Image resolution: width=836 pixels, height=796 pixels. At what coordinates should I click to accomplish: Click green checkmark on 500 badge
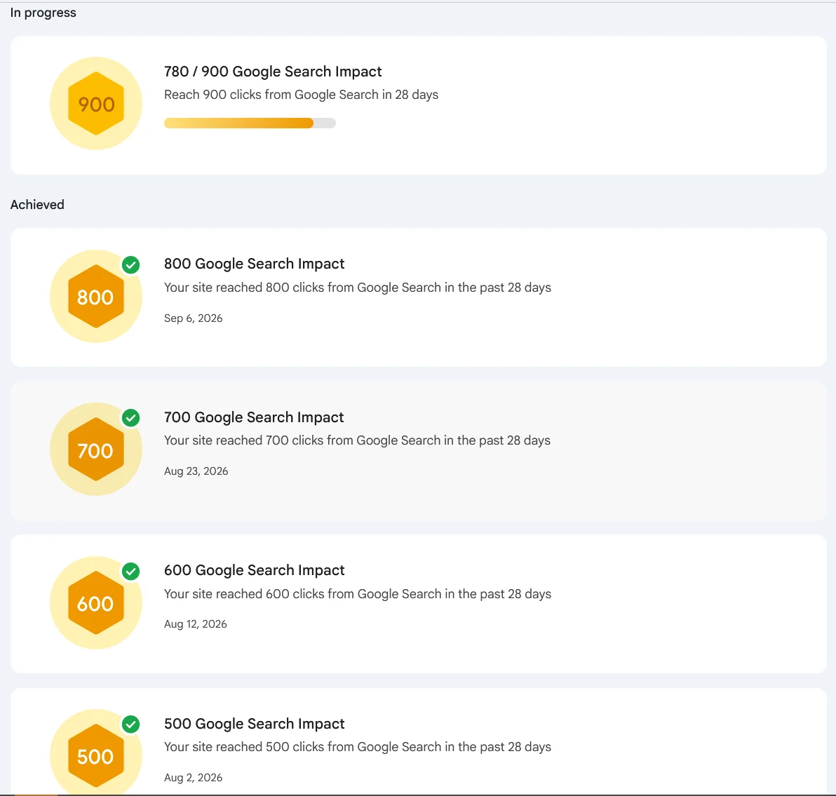click(130, 724)
